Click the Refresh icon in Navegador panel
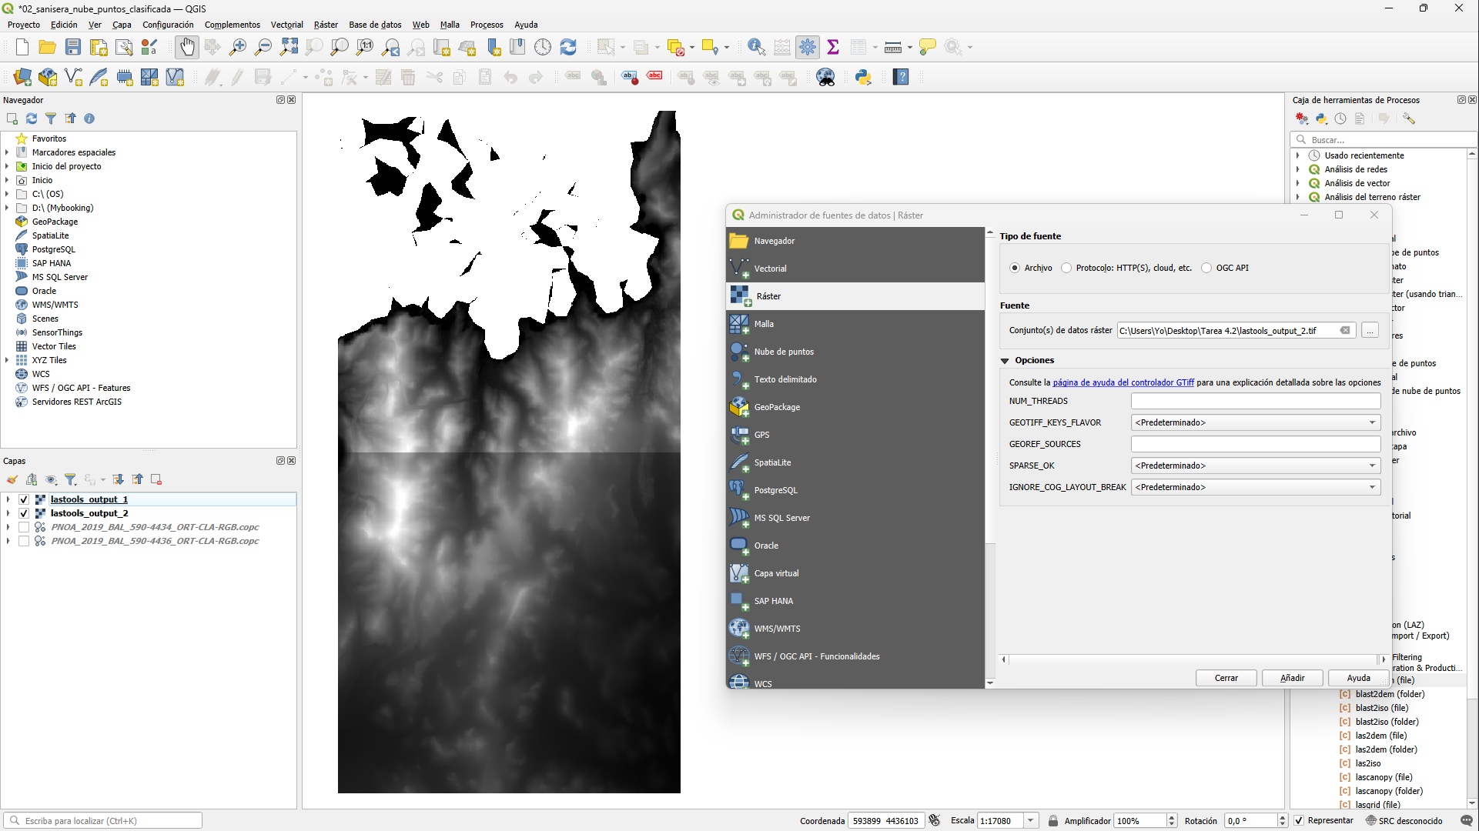 (32, 118)
